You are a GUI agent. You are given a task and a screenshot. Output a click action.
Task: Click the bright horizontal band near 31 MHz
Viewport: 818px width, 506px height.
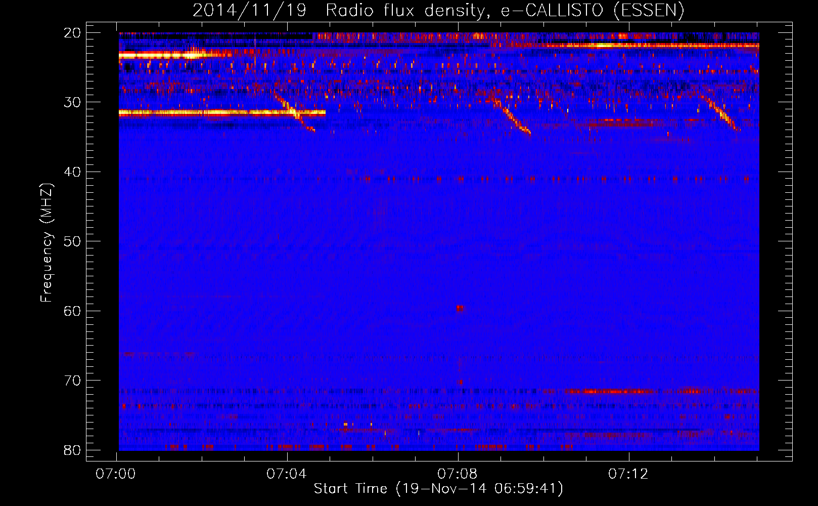click(x=222, y=112)
